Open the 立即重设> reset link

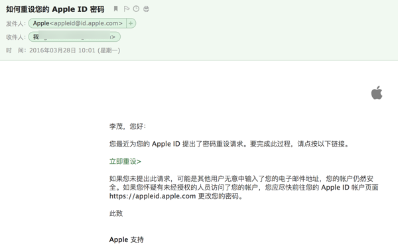125,161
